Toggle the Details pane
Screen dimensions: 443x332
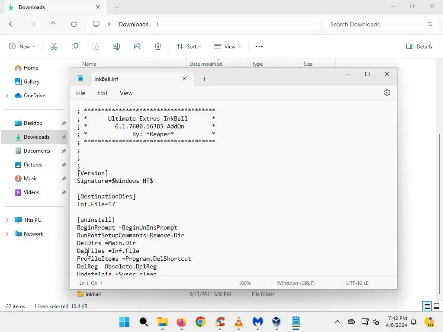(x=419, y=47)
